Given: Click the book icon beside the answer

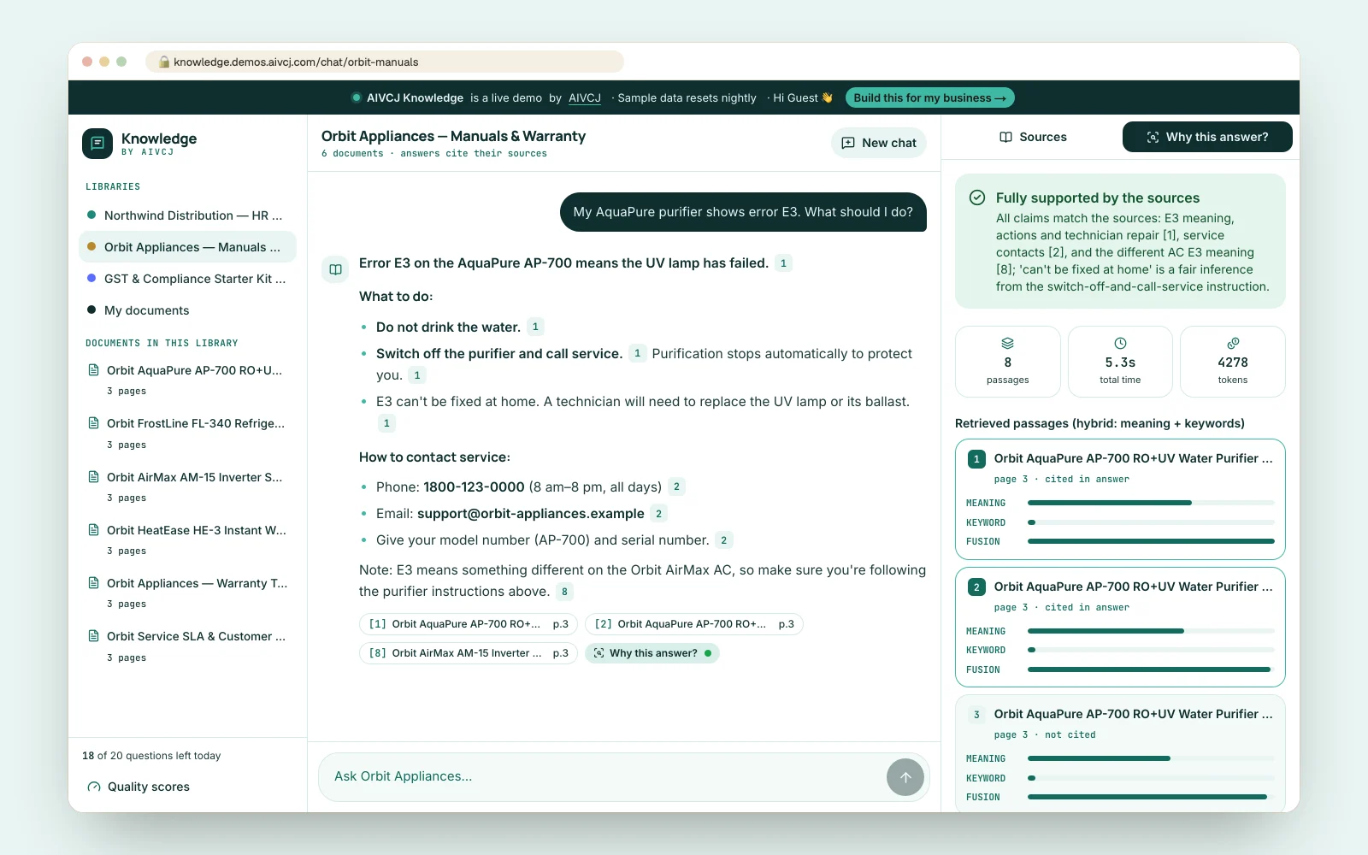Looking at the screenshot, I should tap(336, 269).
